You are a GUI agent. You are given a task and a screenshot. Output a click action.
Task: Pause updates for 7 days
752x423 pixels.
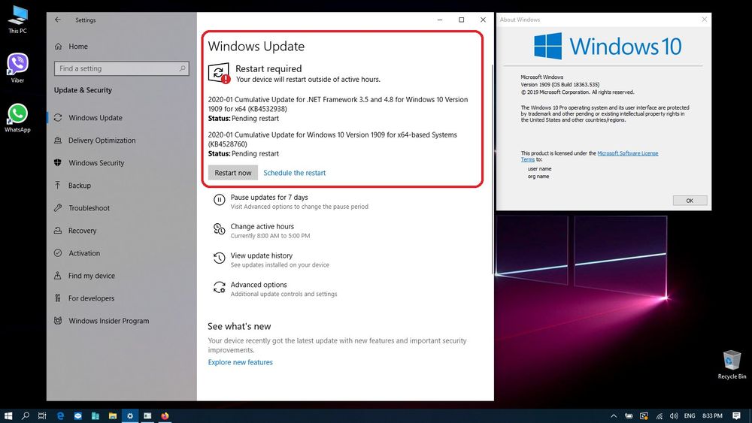[x=269, y=198]
